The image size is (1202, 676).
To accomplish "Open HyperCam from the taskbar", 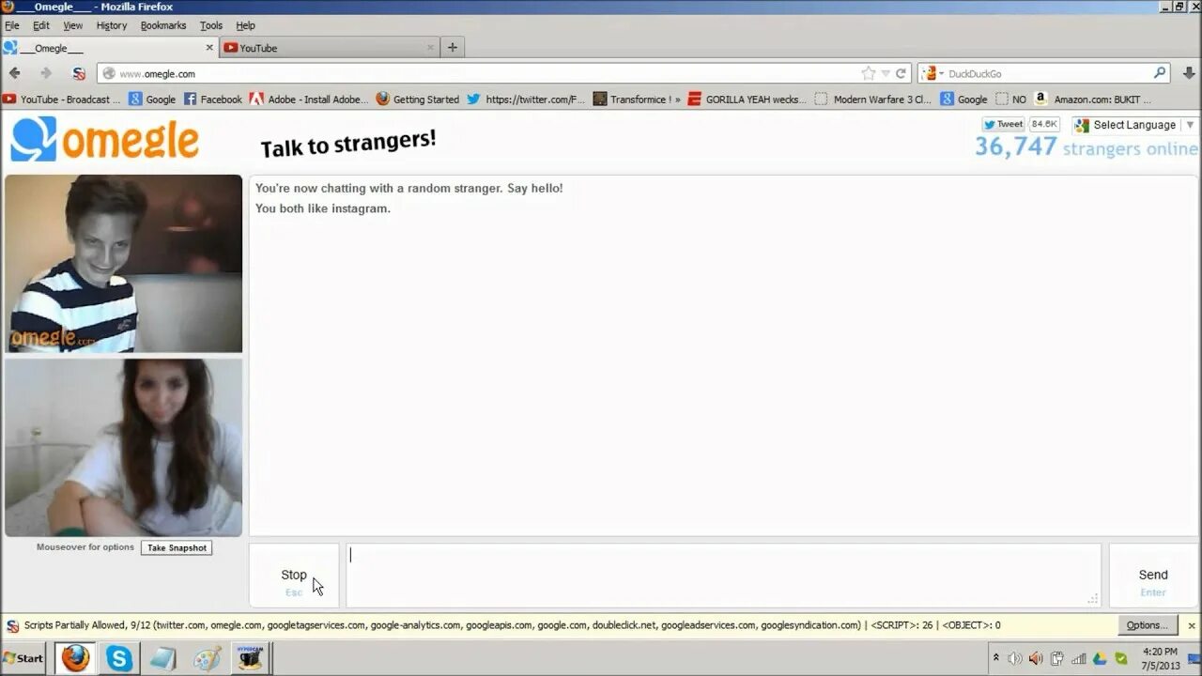I will [x=250, y=658].
